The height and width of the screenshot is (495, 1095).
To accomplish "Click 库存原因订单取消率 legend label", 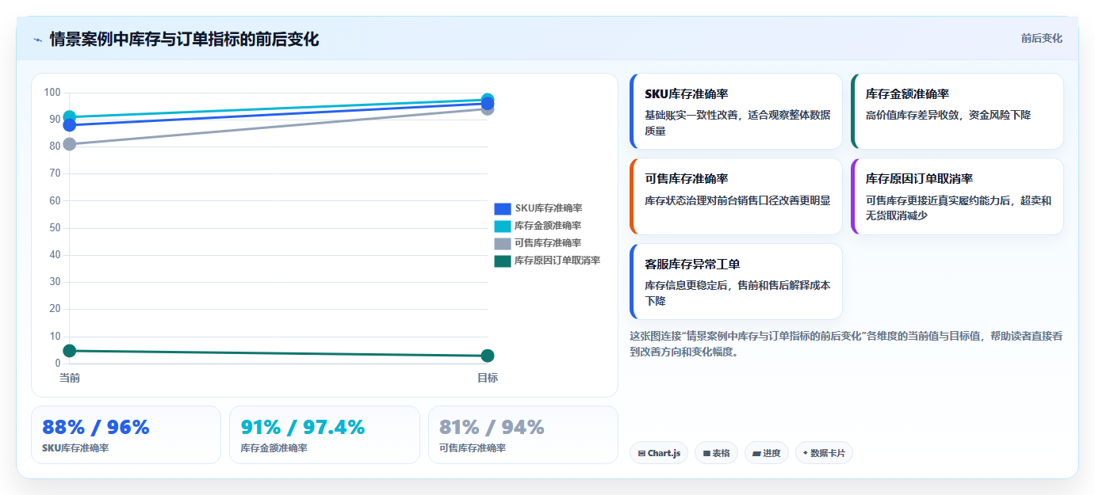I will (557, 261).
